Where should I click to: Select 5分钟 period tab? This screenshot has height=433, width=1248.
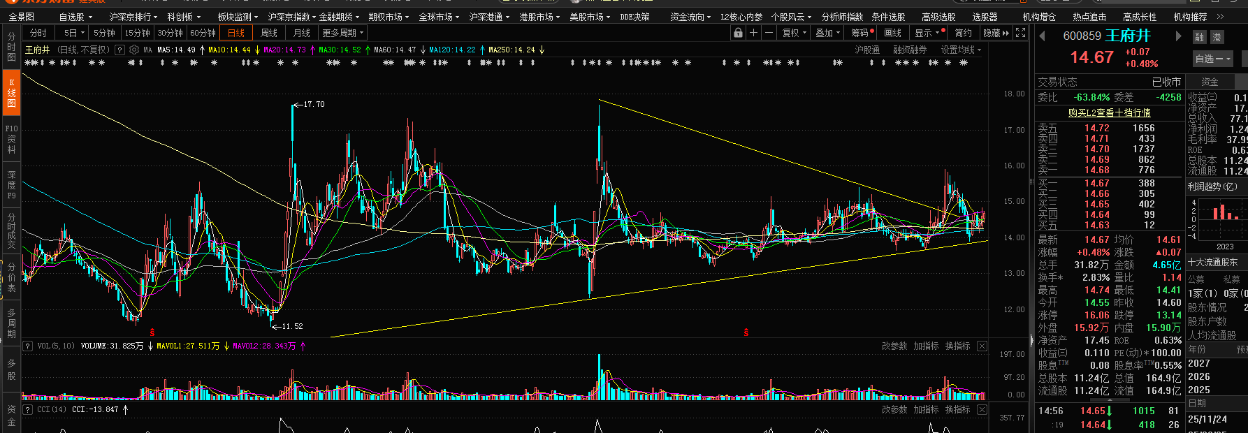[x=104, y=33]
